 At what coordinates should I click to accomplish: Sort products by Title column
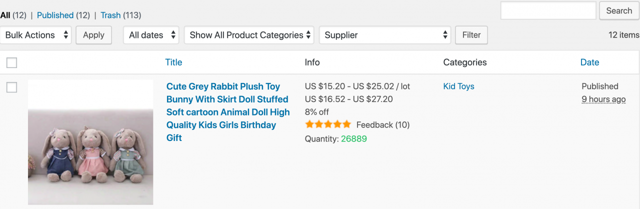(x=173, y=62)
